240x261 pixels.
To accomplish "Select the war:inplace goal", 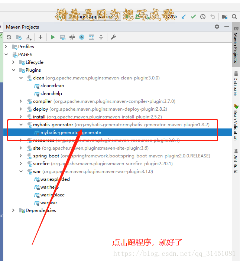I will 52,195.
